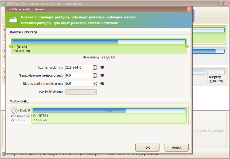Decrease Nieprzydzielone miejsce przed with down spinner
The height and width of the screenshot is (159, 230).
[x=95, y=77]
